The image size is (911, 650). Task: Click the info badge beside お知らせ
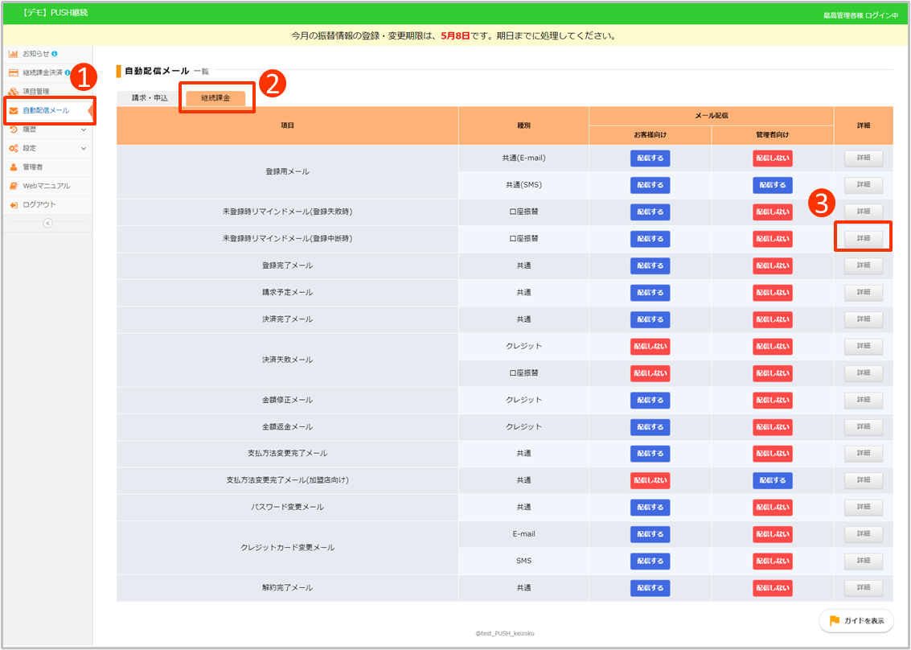point(55,54)
